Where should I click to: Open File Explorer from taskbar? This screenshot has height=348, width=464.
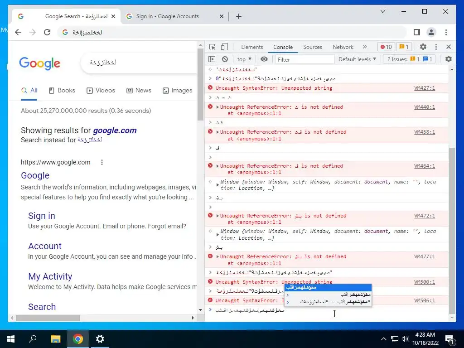[55, 339]
